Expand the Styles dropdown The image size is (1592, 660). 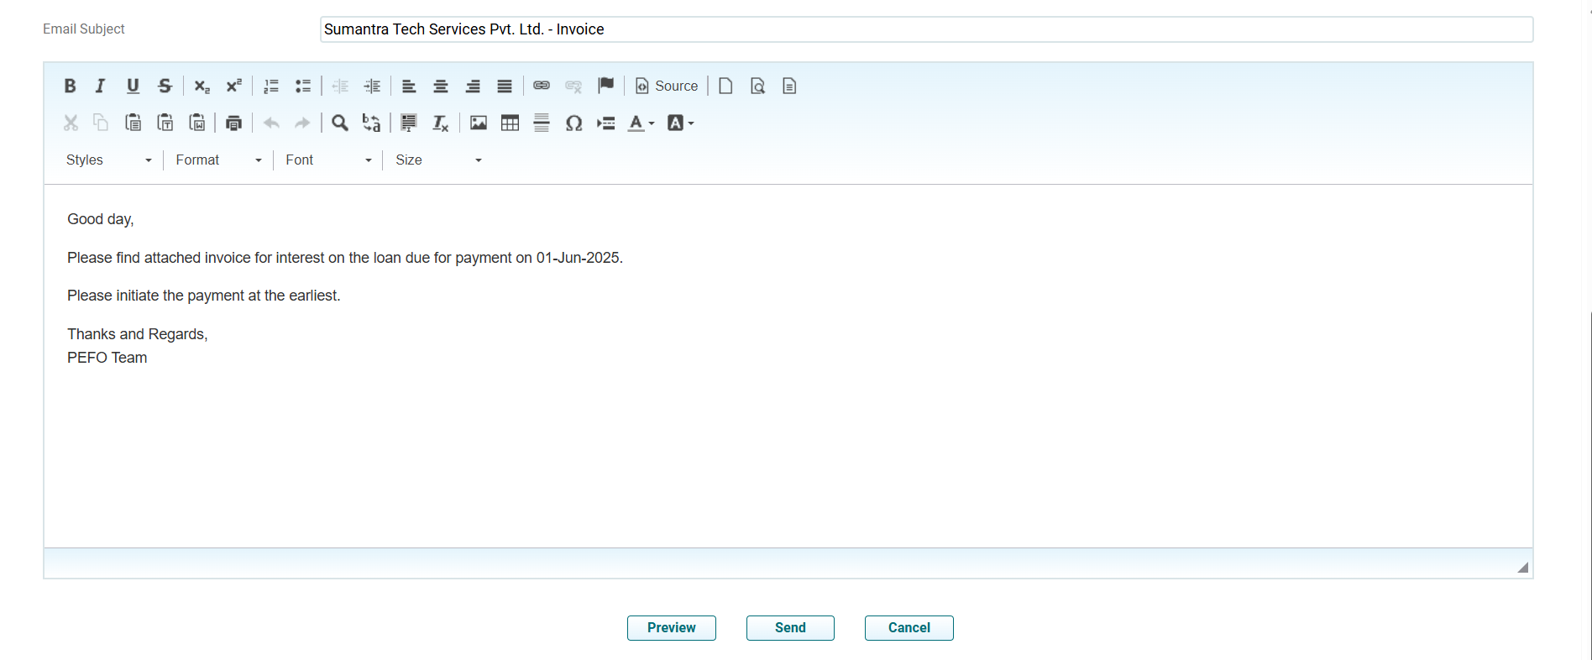[x=108, y=160]
